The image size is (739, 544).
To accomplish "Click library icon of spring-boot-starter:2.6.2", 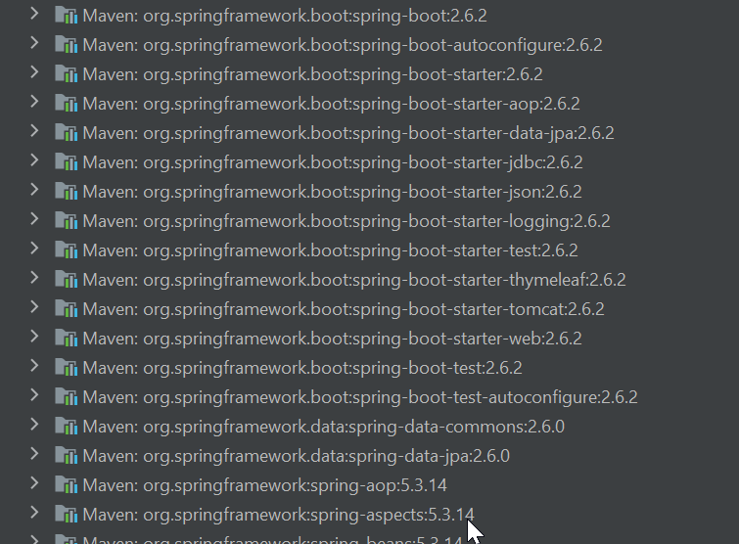I will [66, 73].
